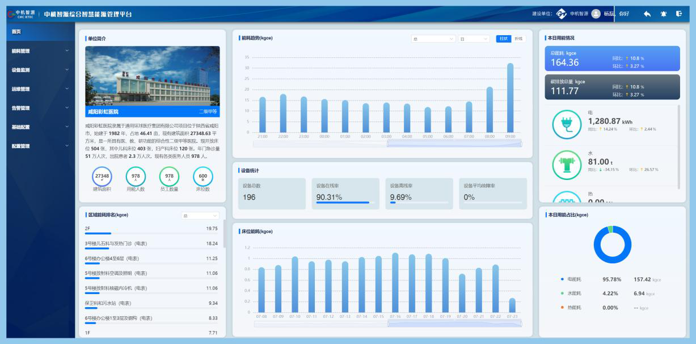This screenshot has height=344, width=696.
Task: Click the logout door icon
Action: [x=679, y=14]
